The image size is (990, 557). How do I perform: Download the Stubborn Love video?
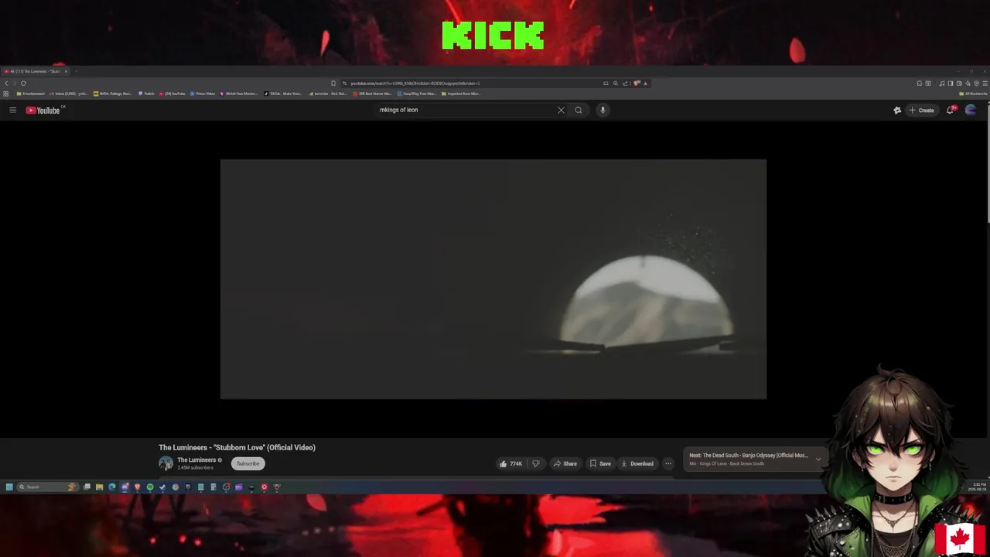tap(637, 463)
